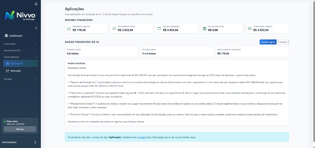Go to the Dashboard page

coord(20,36)
